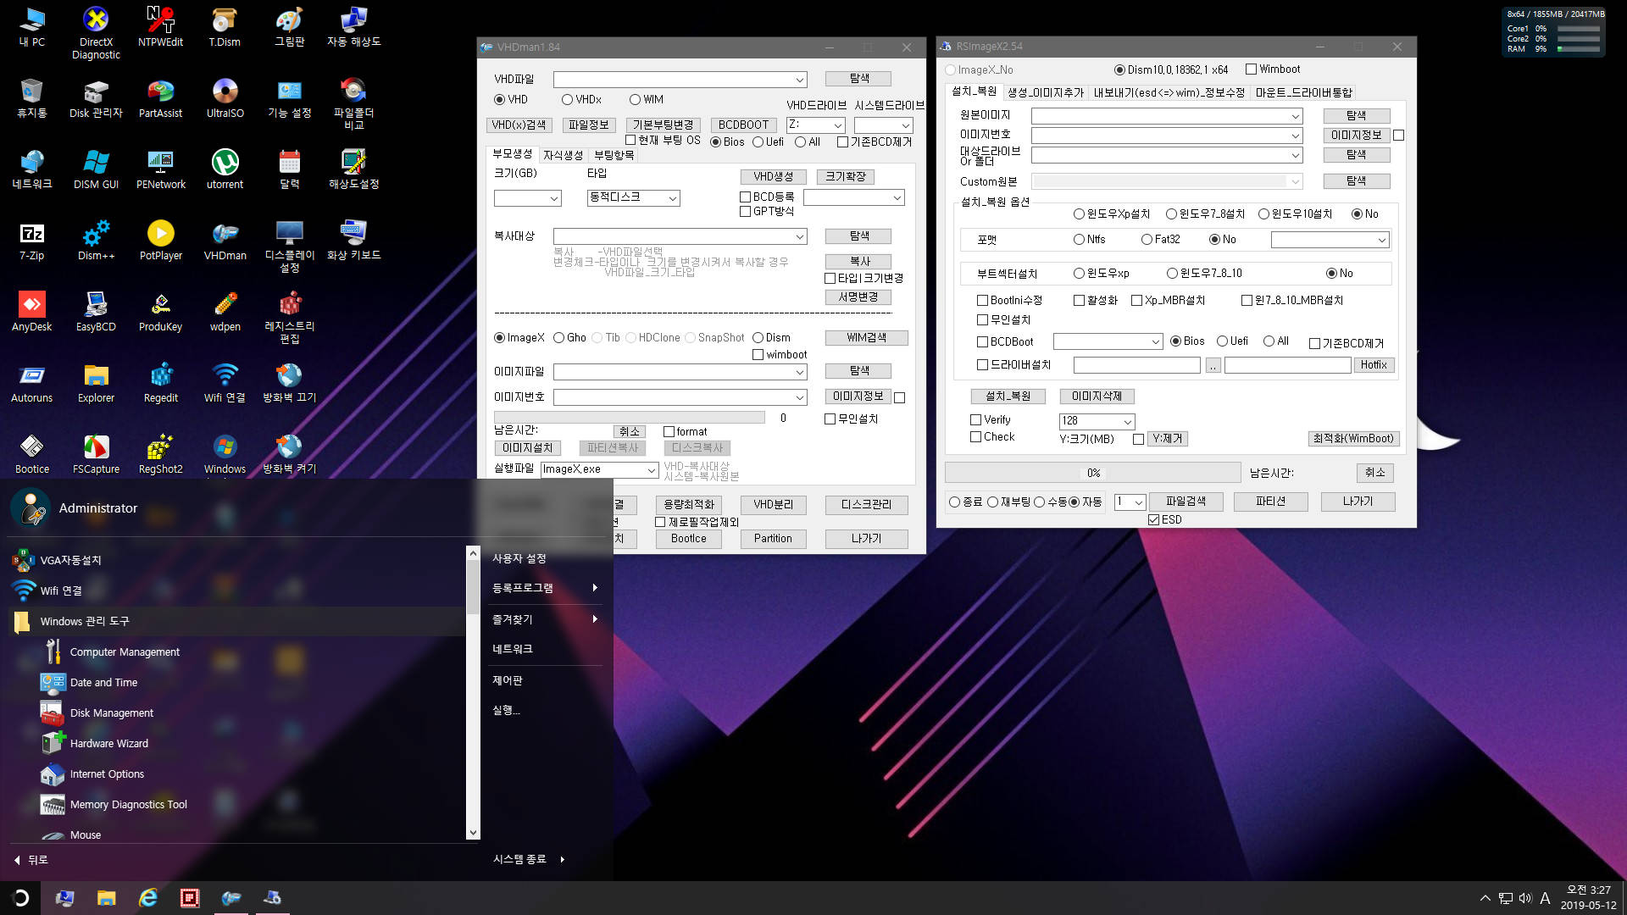
Task: Click the 설치_복원 button in RSImageX
Action: coord(1008,396)
